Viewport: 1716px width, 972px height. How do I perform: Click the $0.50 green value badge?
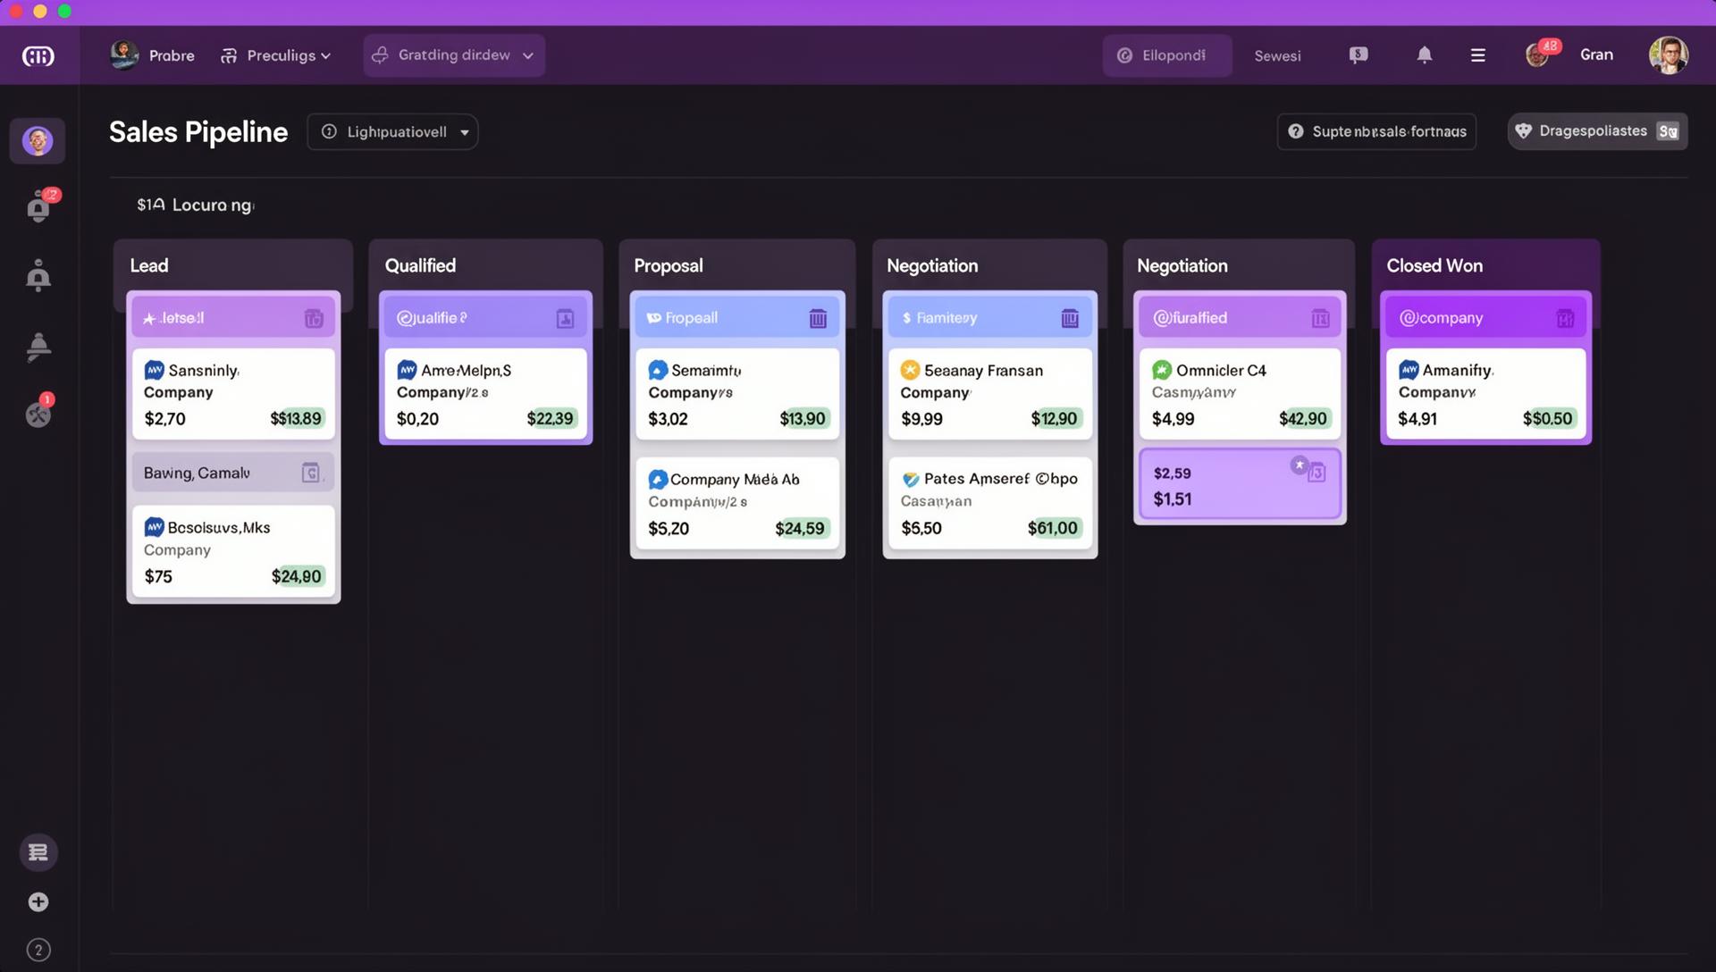coord(1548,418)
